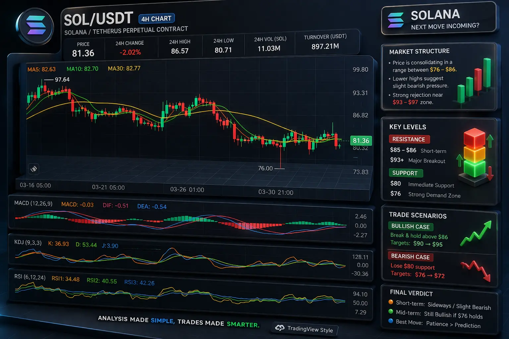Click the MA10: 82.70 indicator label

click(83, 69)
